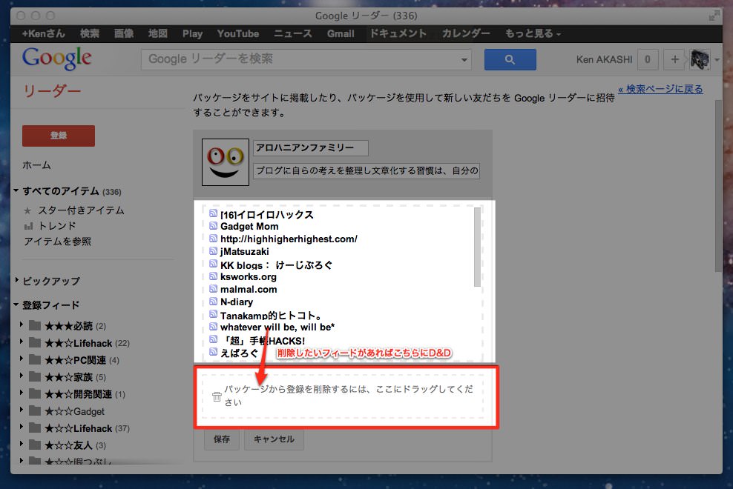Open the もっと見る menu
The image size is (733, 489).
533,33
